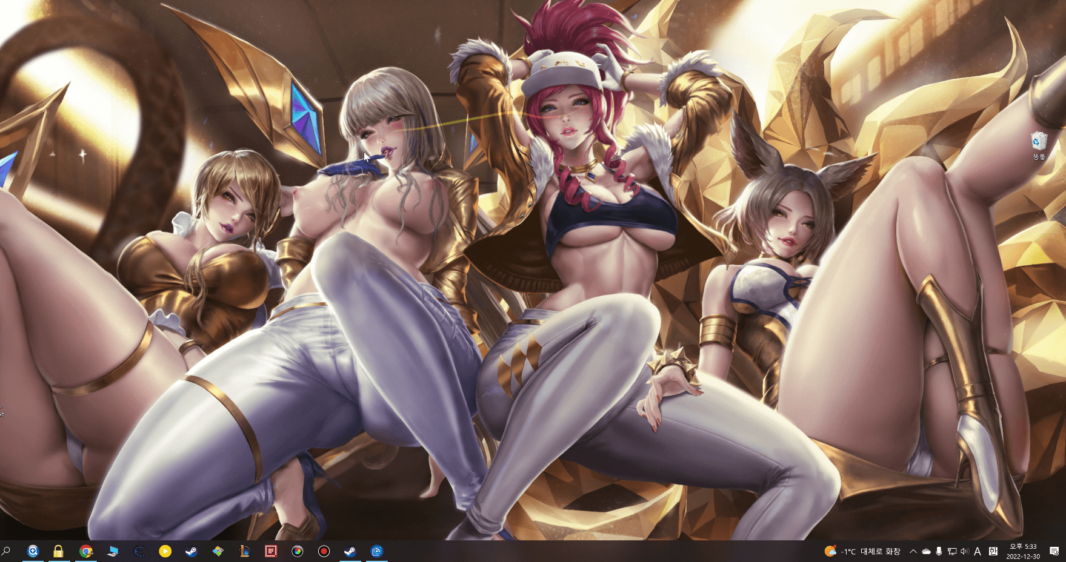This screenshot has height=562, width=1066.
Task: Open the notification action center
Action: tap(1054, 551)
